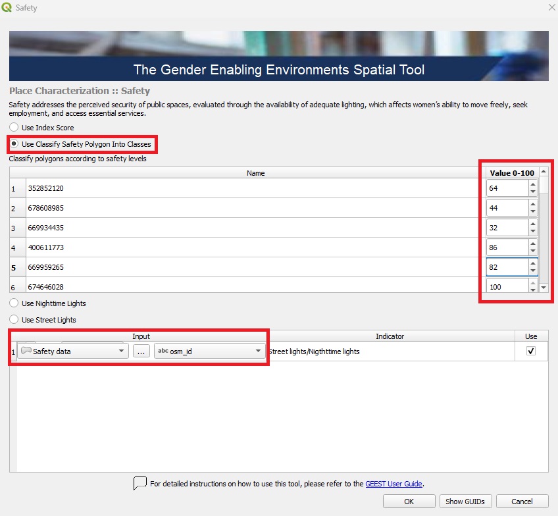
Task: Select the name cell 669959265
Action: point(256,267)
